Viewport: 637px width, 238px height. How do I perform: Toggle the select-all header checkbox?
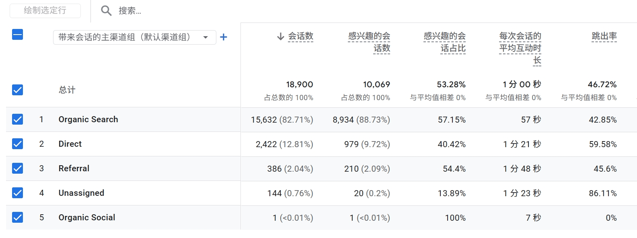pyautogui.click(x=18, y=35)
